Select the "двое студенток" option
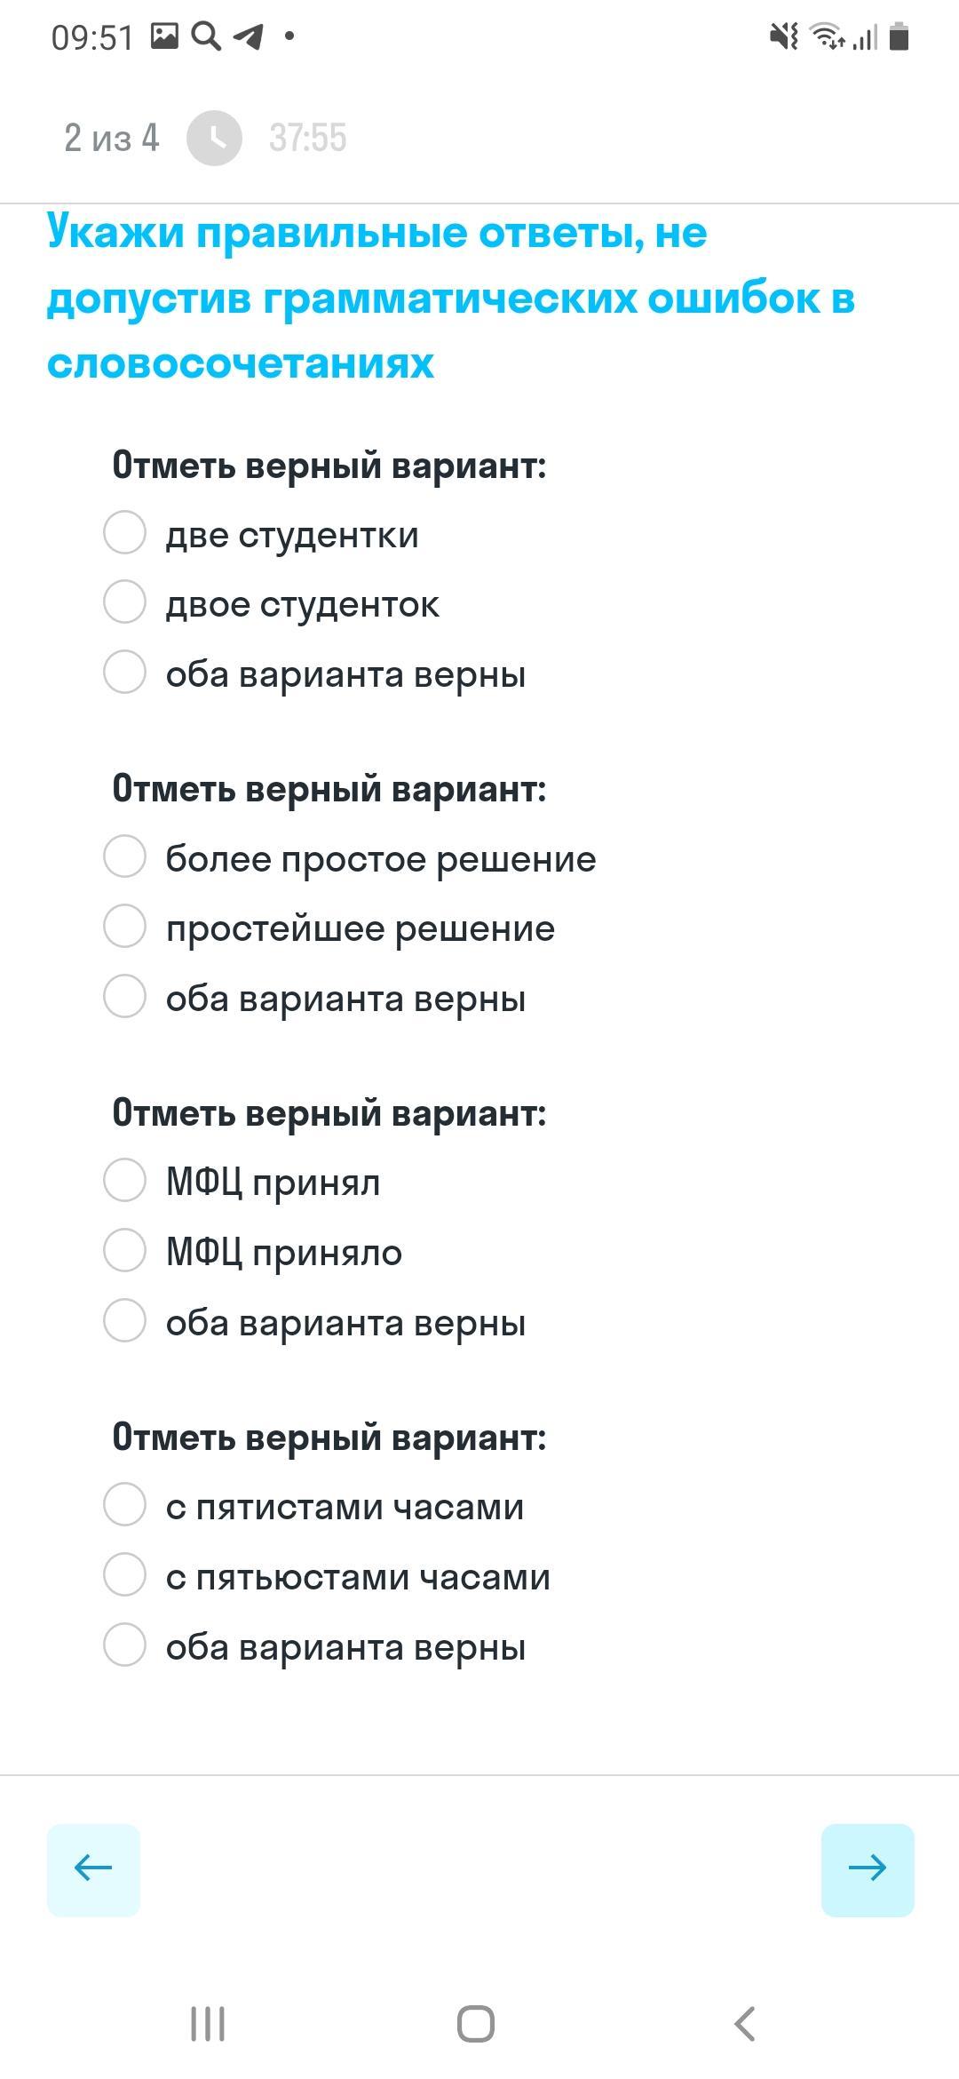This screenshot has height=2079, width=959. (x=125, y=602)
